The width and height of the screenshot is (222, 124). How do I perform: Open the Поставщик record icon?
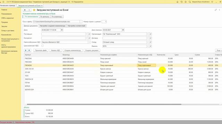point(89,34)
